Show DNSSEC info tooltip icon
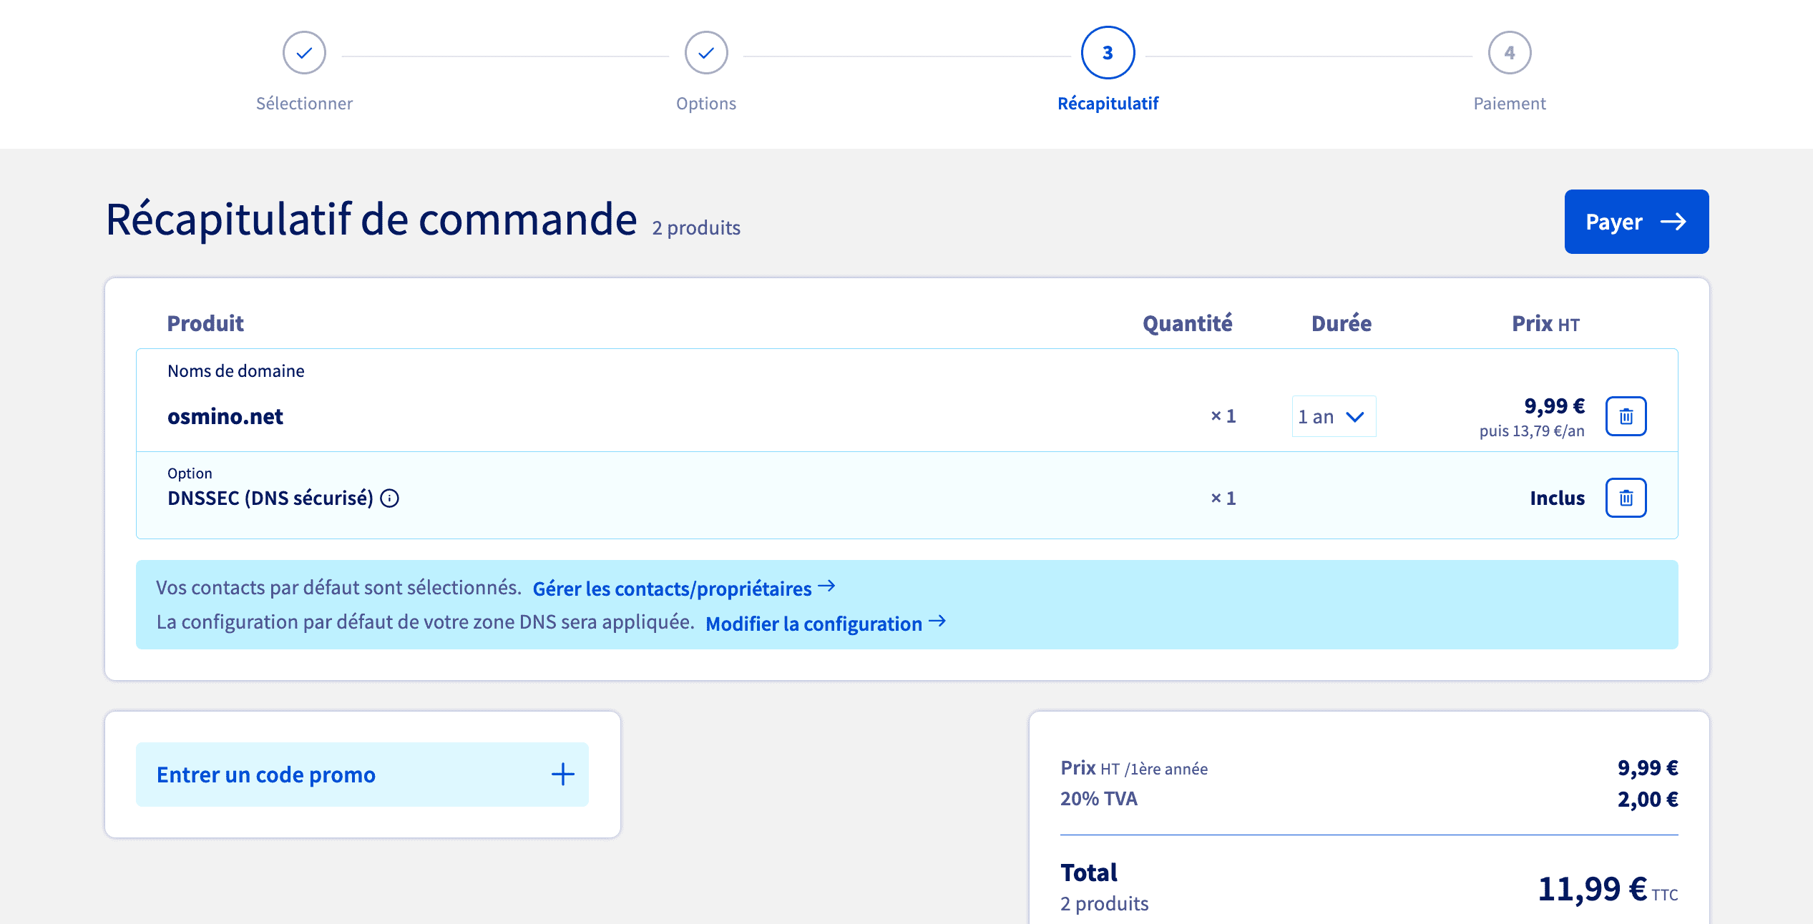1813x924 pixels. [x=389, y=498]
